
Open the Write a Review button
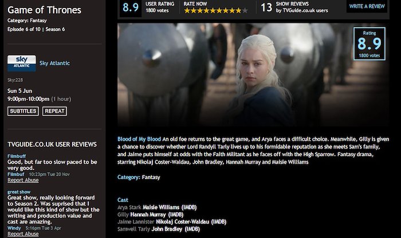click(367, 6)
